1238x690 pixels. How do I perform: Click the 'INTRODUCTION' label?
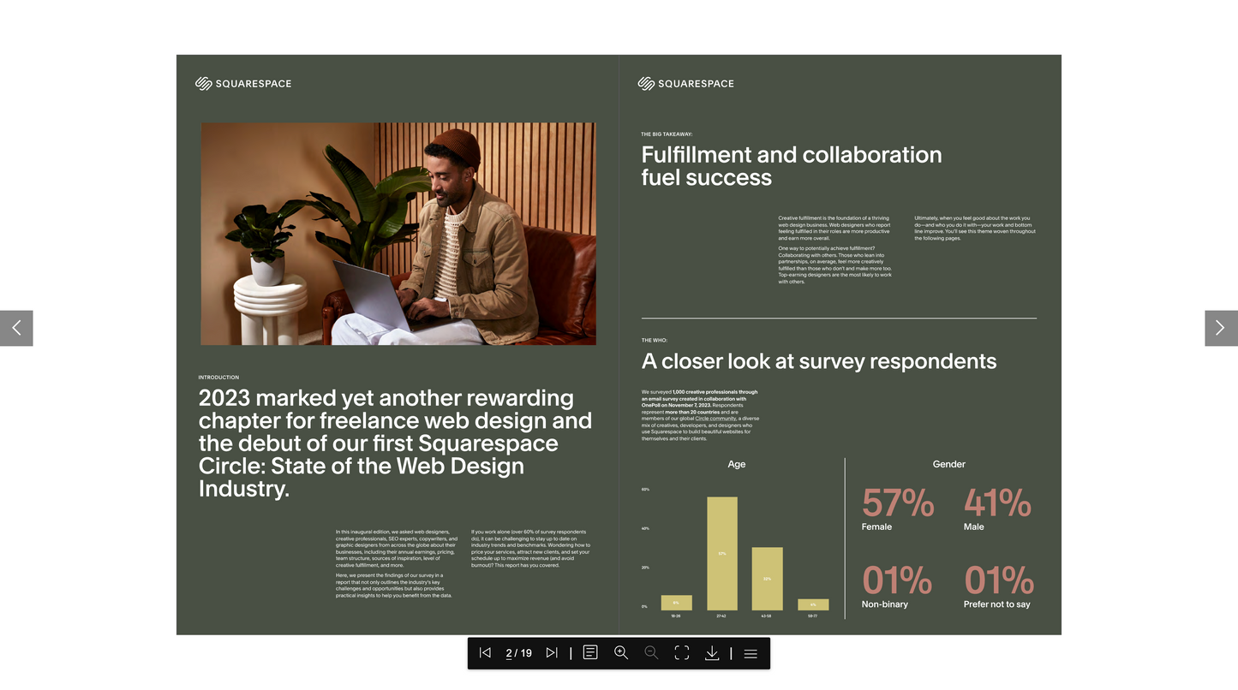click(x=218, y=378)
